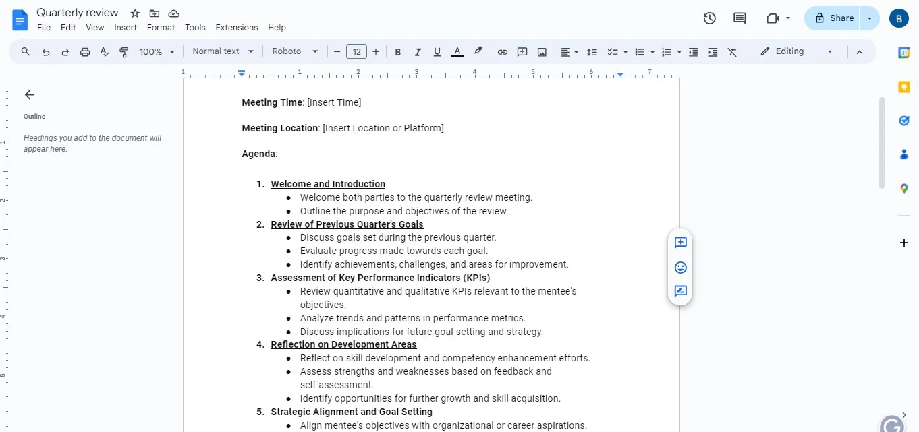Open the video call options arrow

tap(788, 18)
